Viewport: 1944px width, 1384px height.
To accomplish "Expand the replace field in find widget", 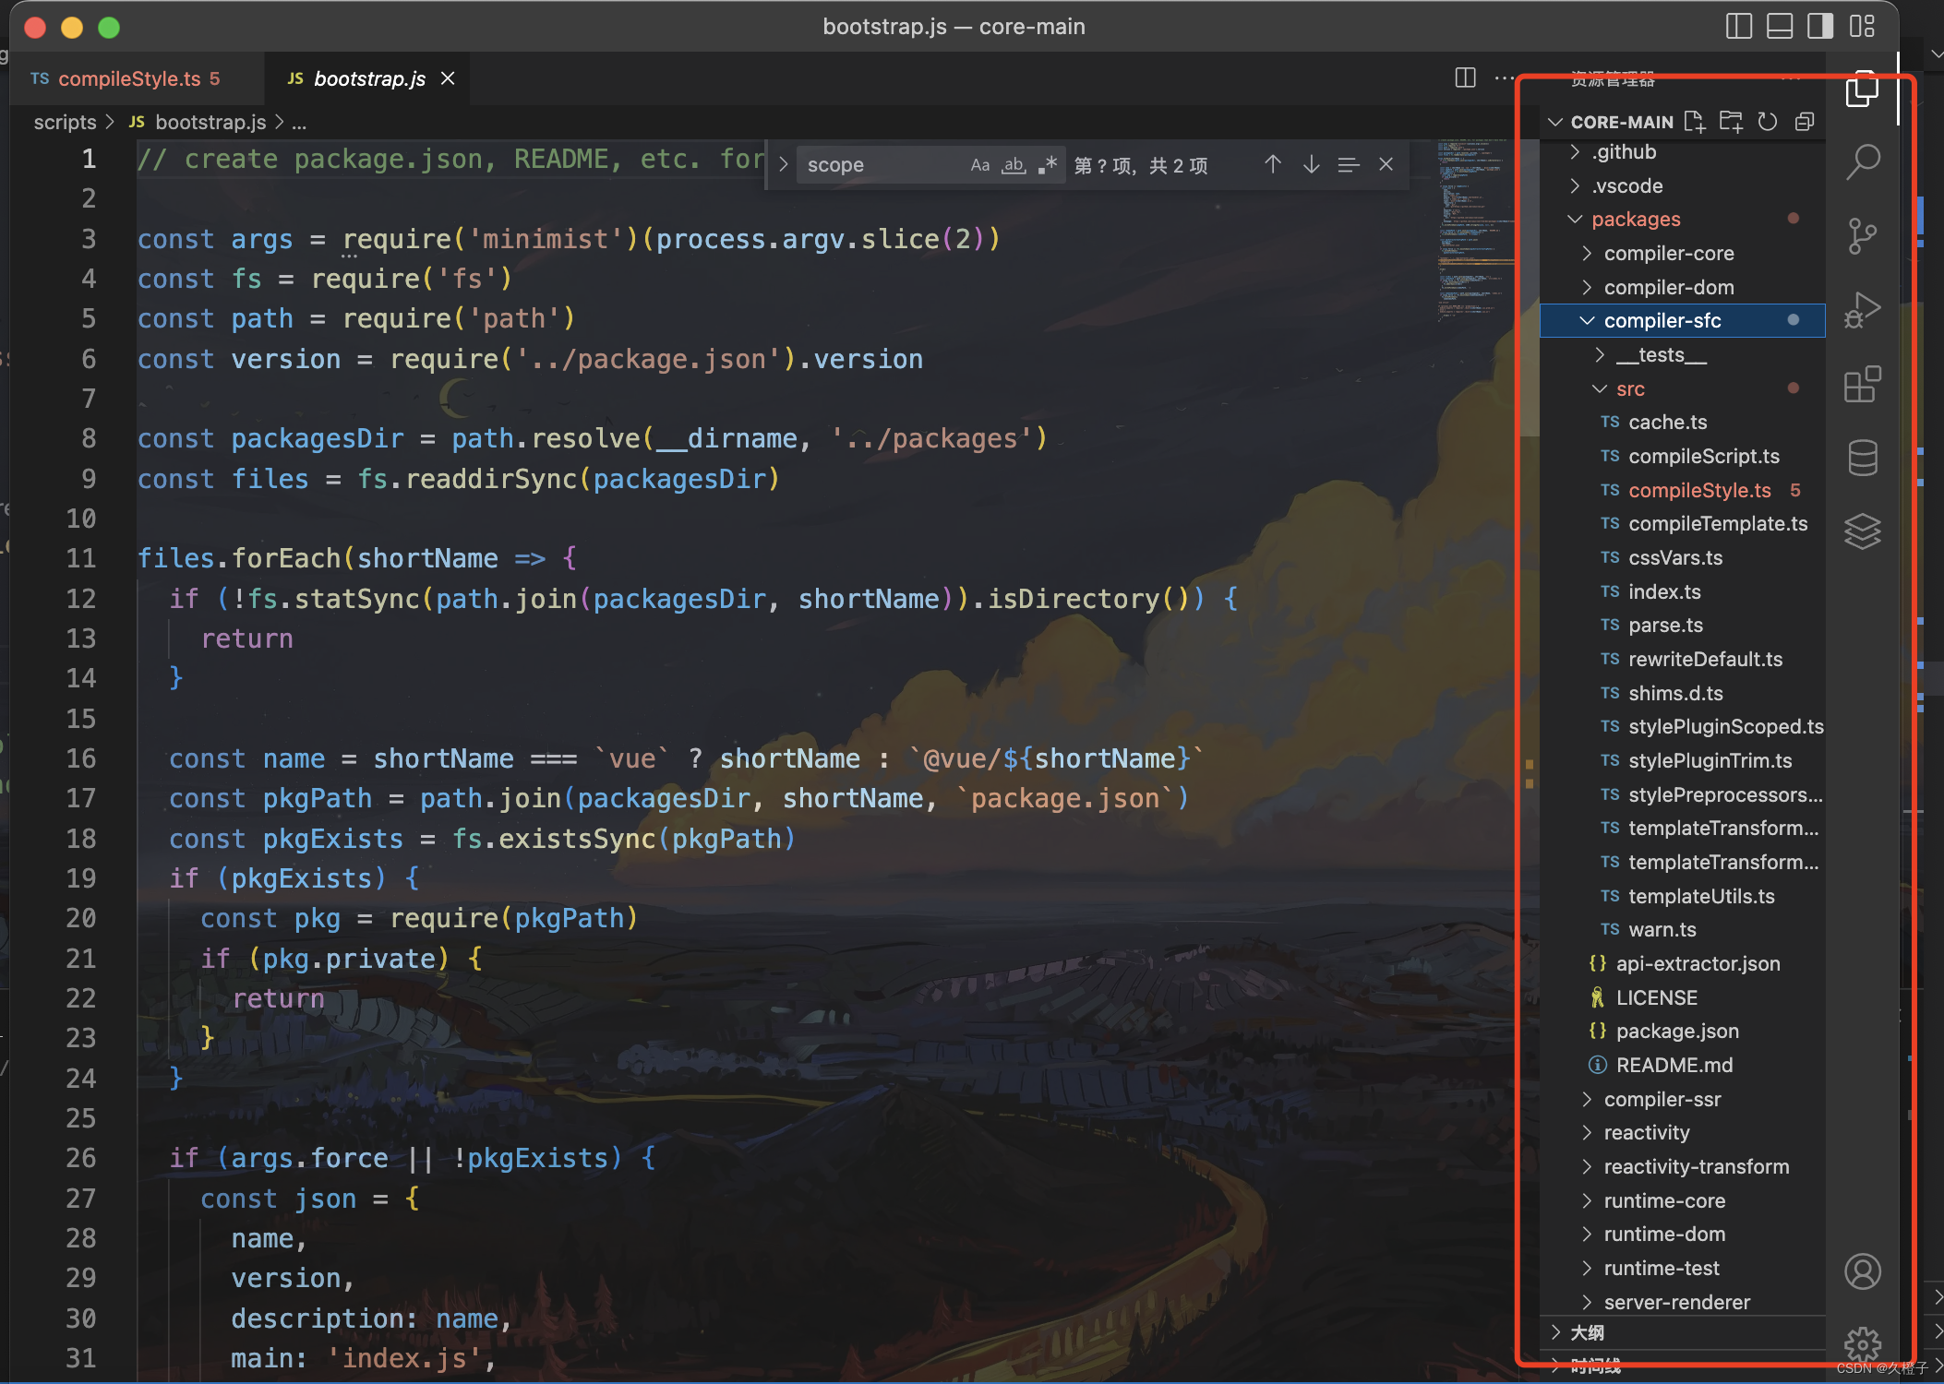I will point(783,165).
